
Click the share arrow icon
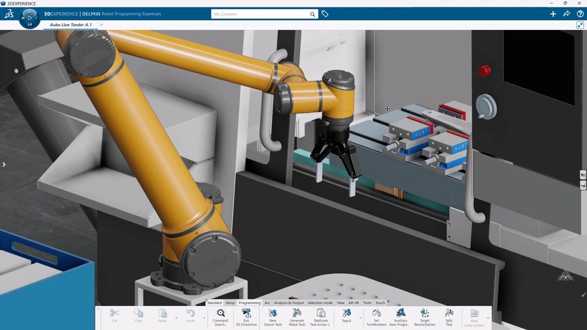(566, 14)
